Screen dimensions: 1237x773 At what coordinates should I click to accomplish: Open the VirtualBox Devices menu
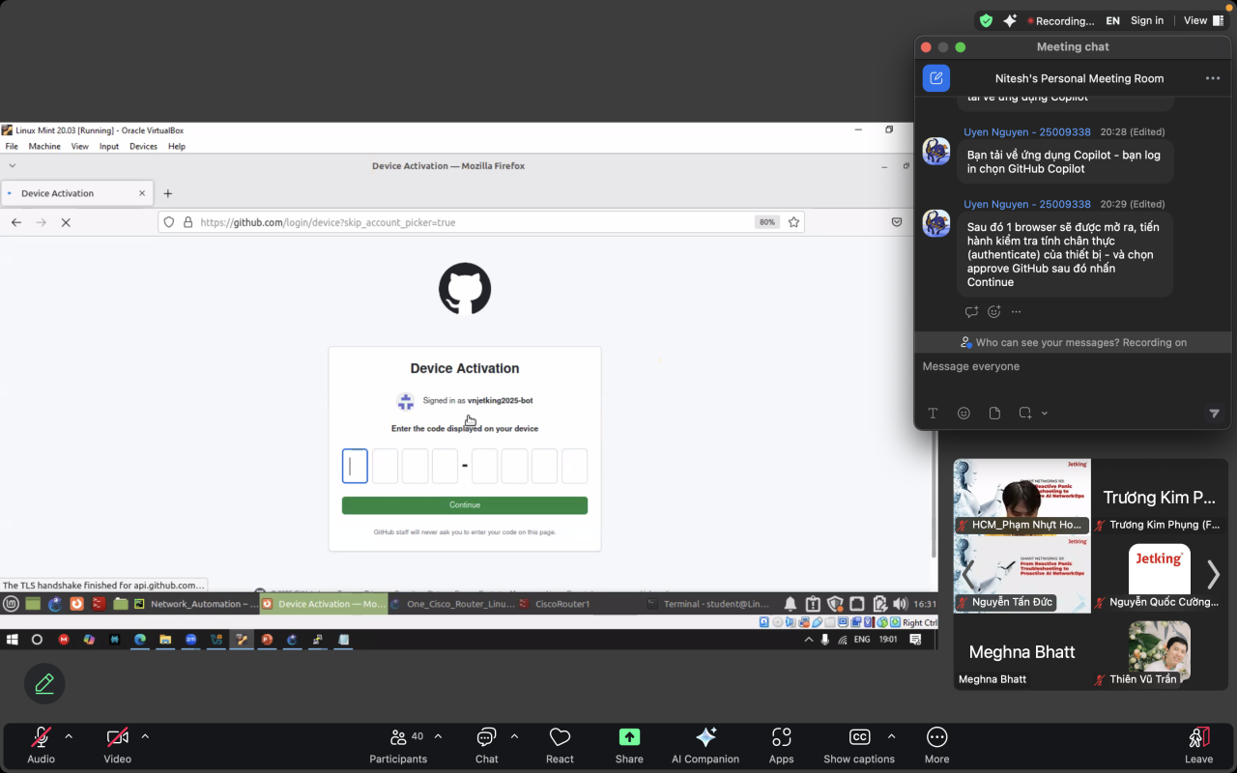[143, 147]
